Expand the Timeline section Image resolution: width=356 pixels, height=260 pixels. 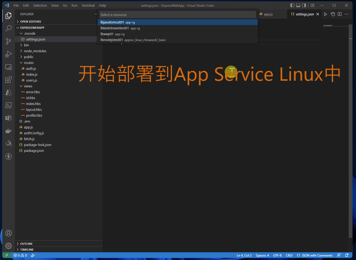[27, 250]
